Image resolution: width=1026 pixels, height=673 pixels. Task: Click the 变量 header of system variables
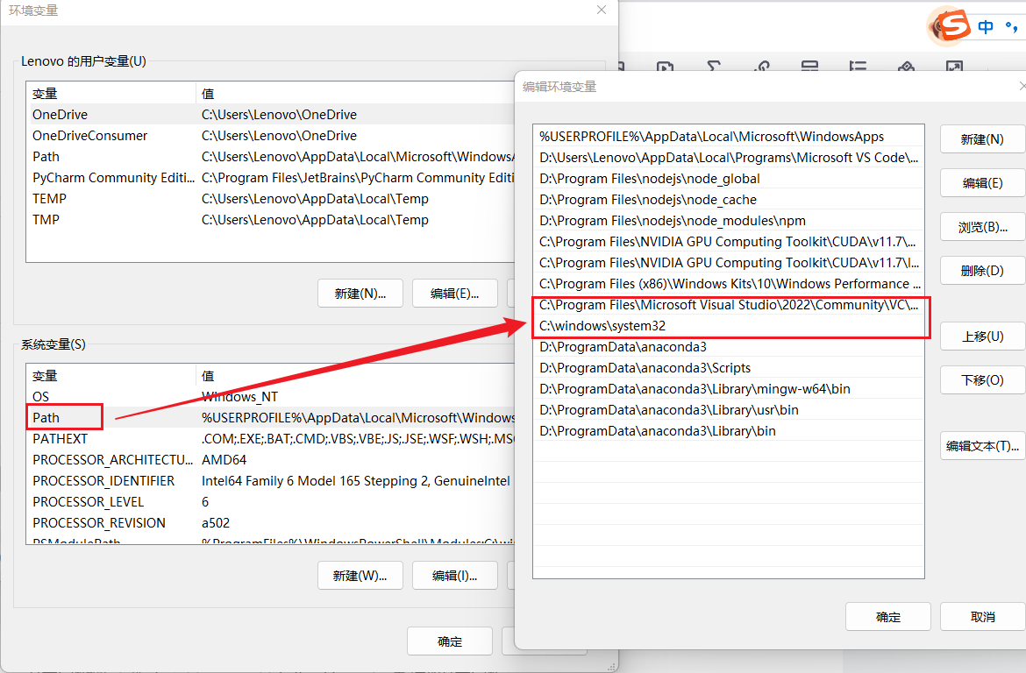click(111, 375)
